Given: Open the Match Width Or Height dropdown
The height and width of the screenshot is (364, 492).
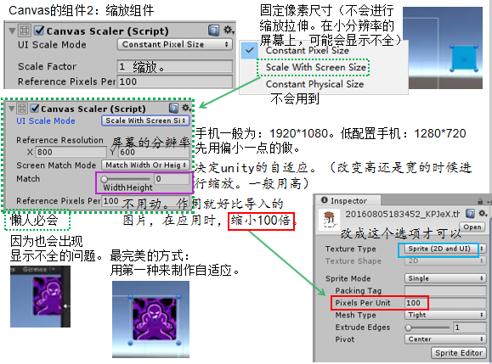Looking at the screenshot, I should point(145,165).
